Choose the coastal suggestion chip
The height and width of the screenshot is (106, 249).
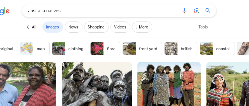[217, 49]
